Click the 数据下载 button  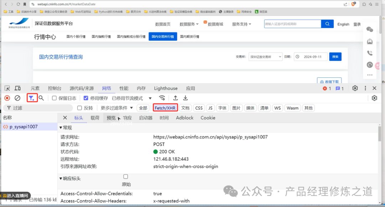click(329, 81)
